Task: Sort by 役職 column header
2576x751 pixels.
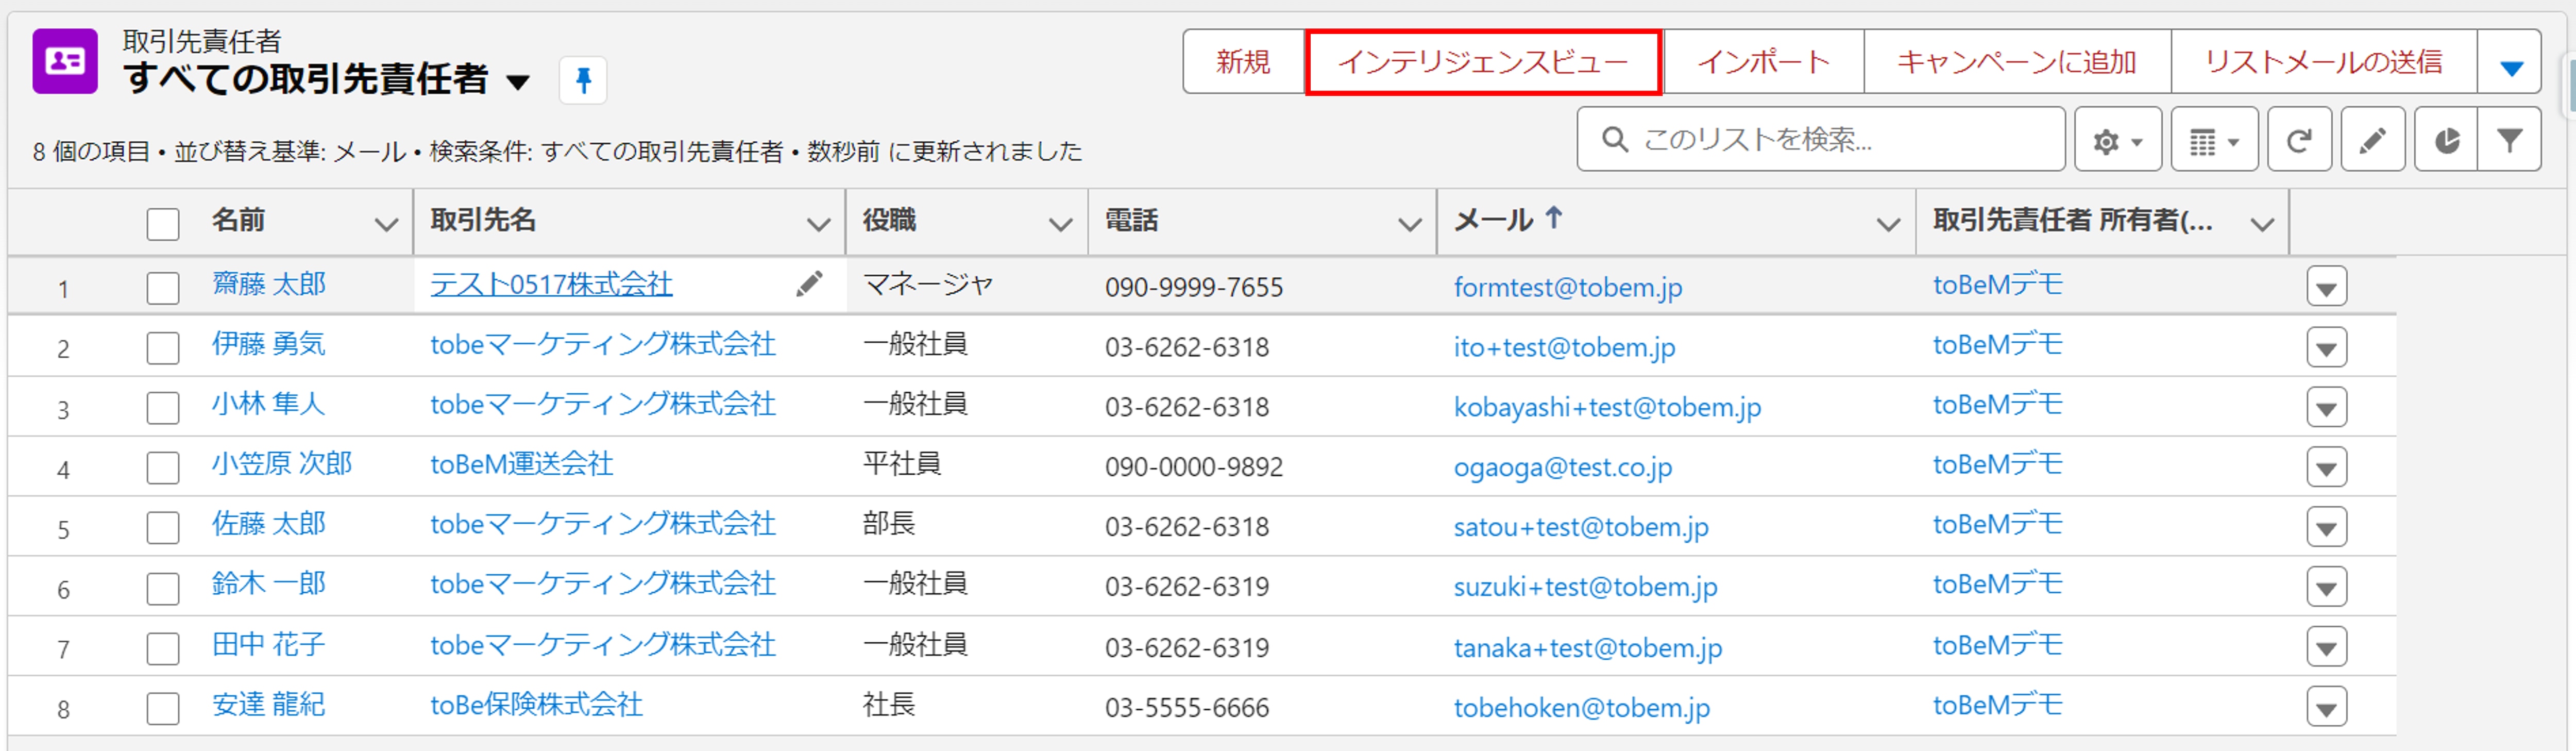Action: [x=889, y=220]
